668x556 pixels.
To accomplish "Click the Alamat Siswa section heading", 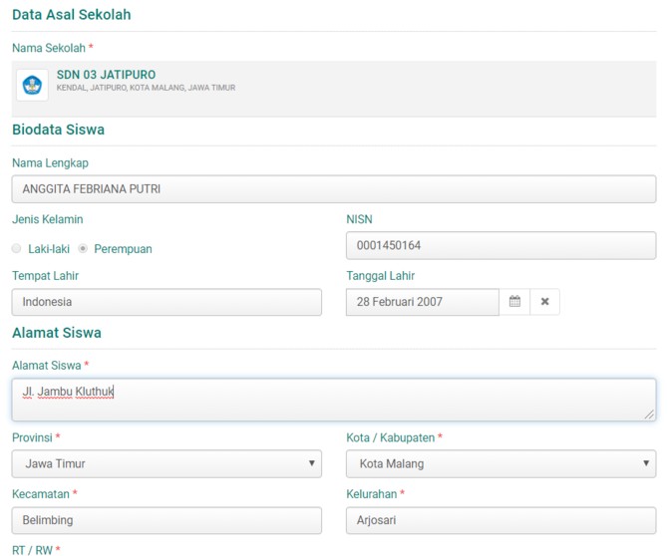I will [57, 333].
